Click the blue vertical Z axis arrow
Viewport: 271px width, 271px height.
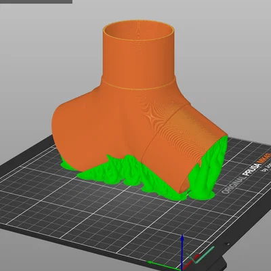182,252
